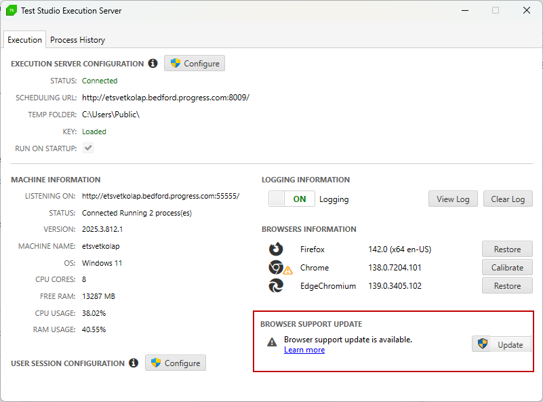Click the Clear Log button
The width and height of the screenshot is (543, 402).
508,199
